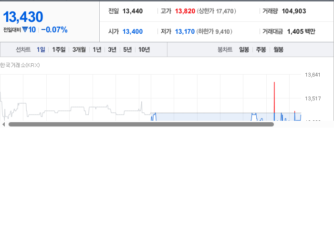Screen dimensions: 334x233
Task: View the 3년 line chart
Action: pyautogui.click(x=112, y=49)
